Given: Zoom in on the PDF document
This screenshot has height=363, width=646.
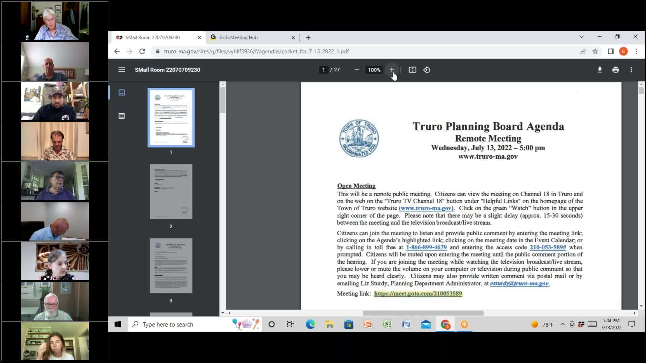Looking at the screenshot, I should (392, 70).
